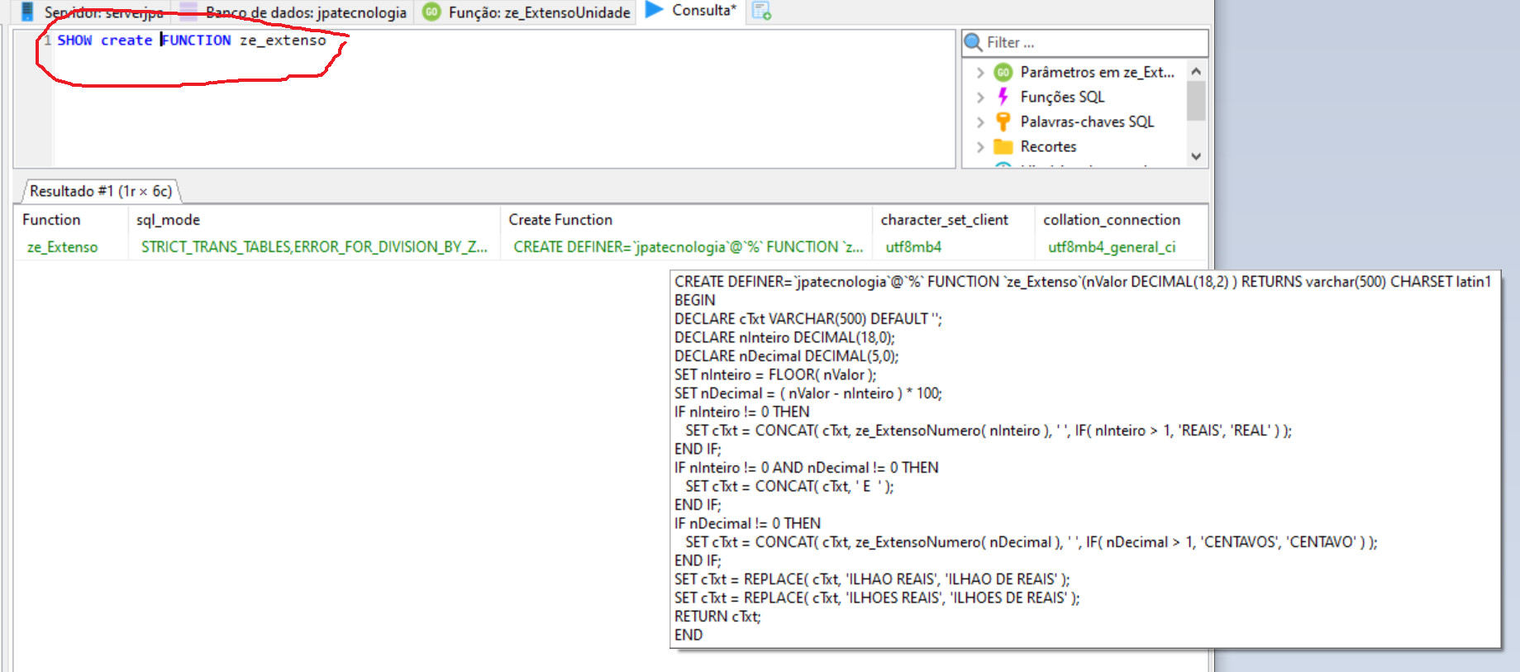Click the blue server icon in tab
The width and height of the screenshot is (1520, 672).
point(27,12)
